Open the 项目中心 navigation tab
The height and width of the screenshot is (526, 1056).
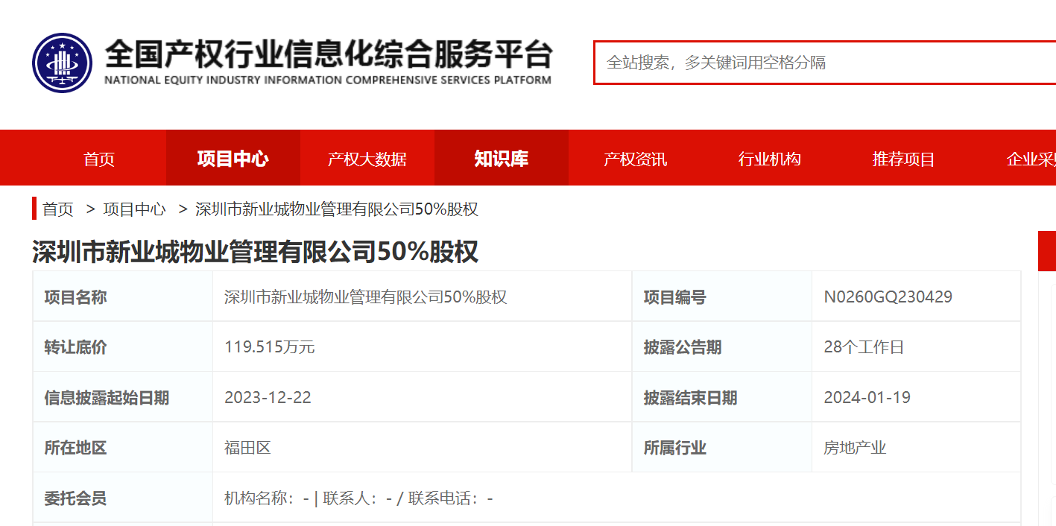tap(233, 159)
